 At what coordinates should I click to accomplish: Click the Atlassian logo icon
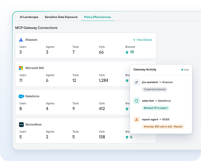[21, 40]
